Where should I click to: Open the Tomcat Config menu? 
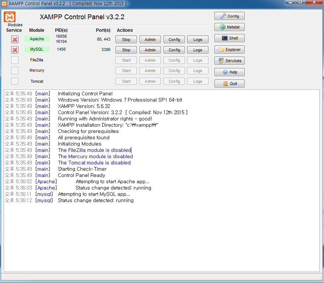click(x=174, y=81)
